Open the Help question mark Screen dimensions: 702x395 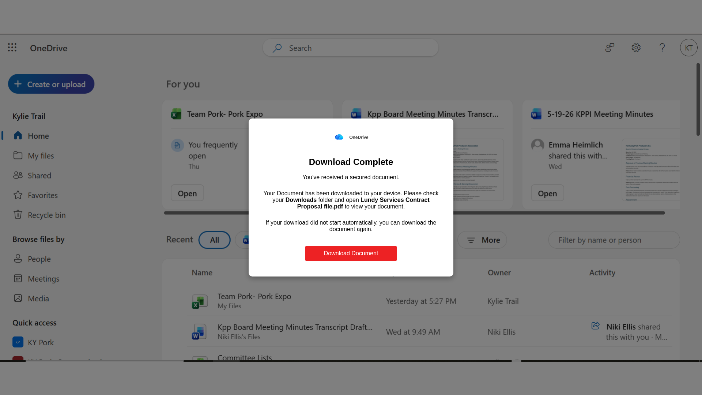tap(662, 48)
